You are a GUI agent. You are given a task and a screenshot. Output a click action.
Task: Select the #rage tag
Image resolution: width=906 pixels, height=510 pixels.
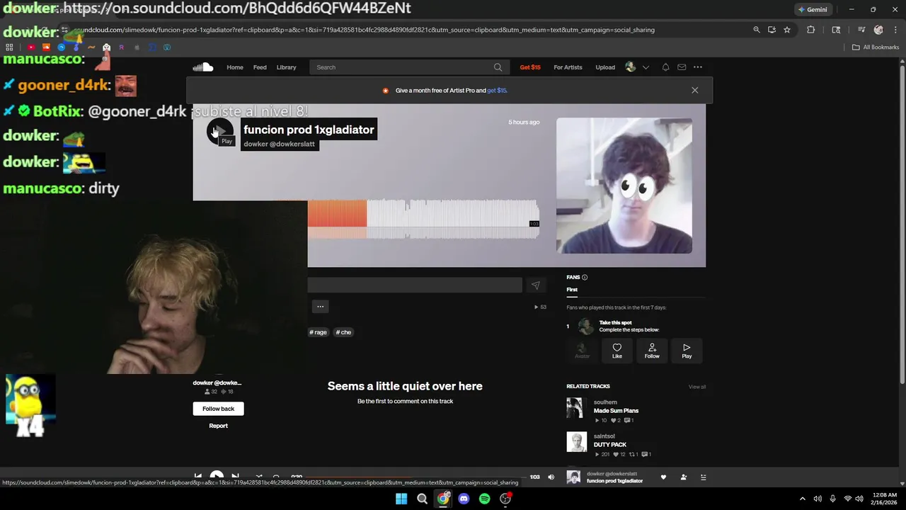319,332
